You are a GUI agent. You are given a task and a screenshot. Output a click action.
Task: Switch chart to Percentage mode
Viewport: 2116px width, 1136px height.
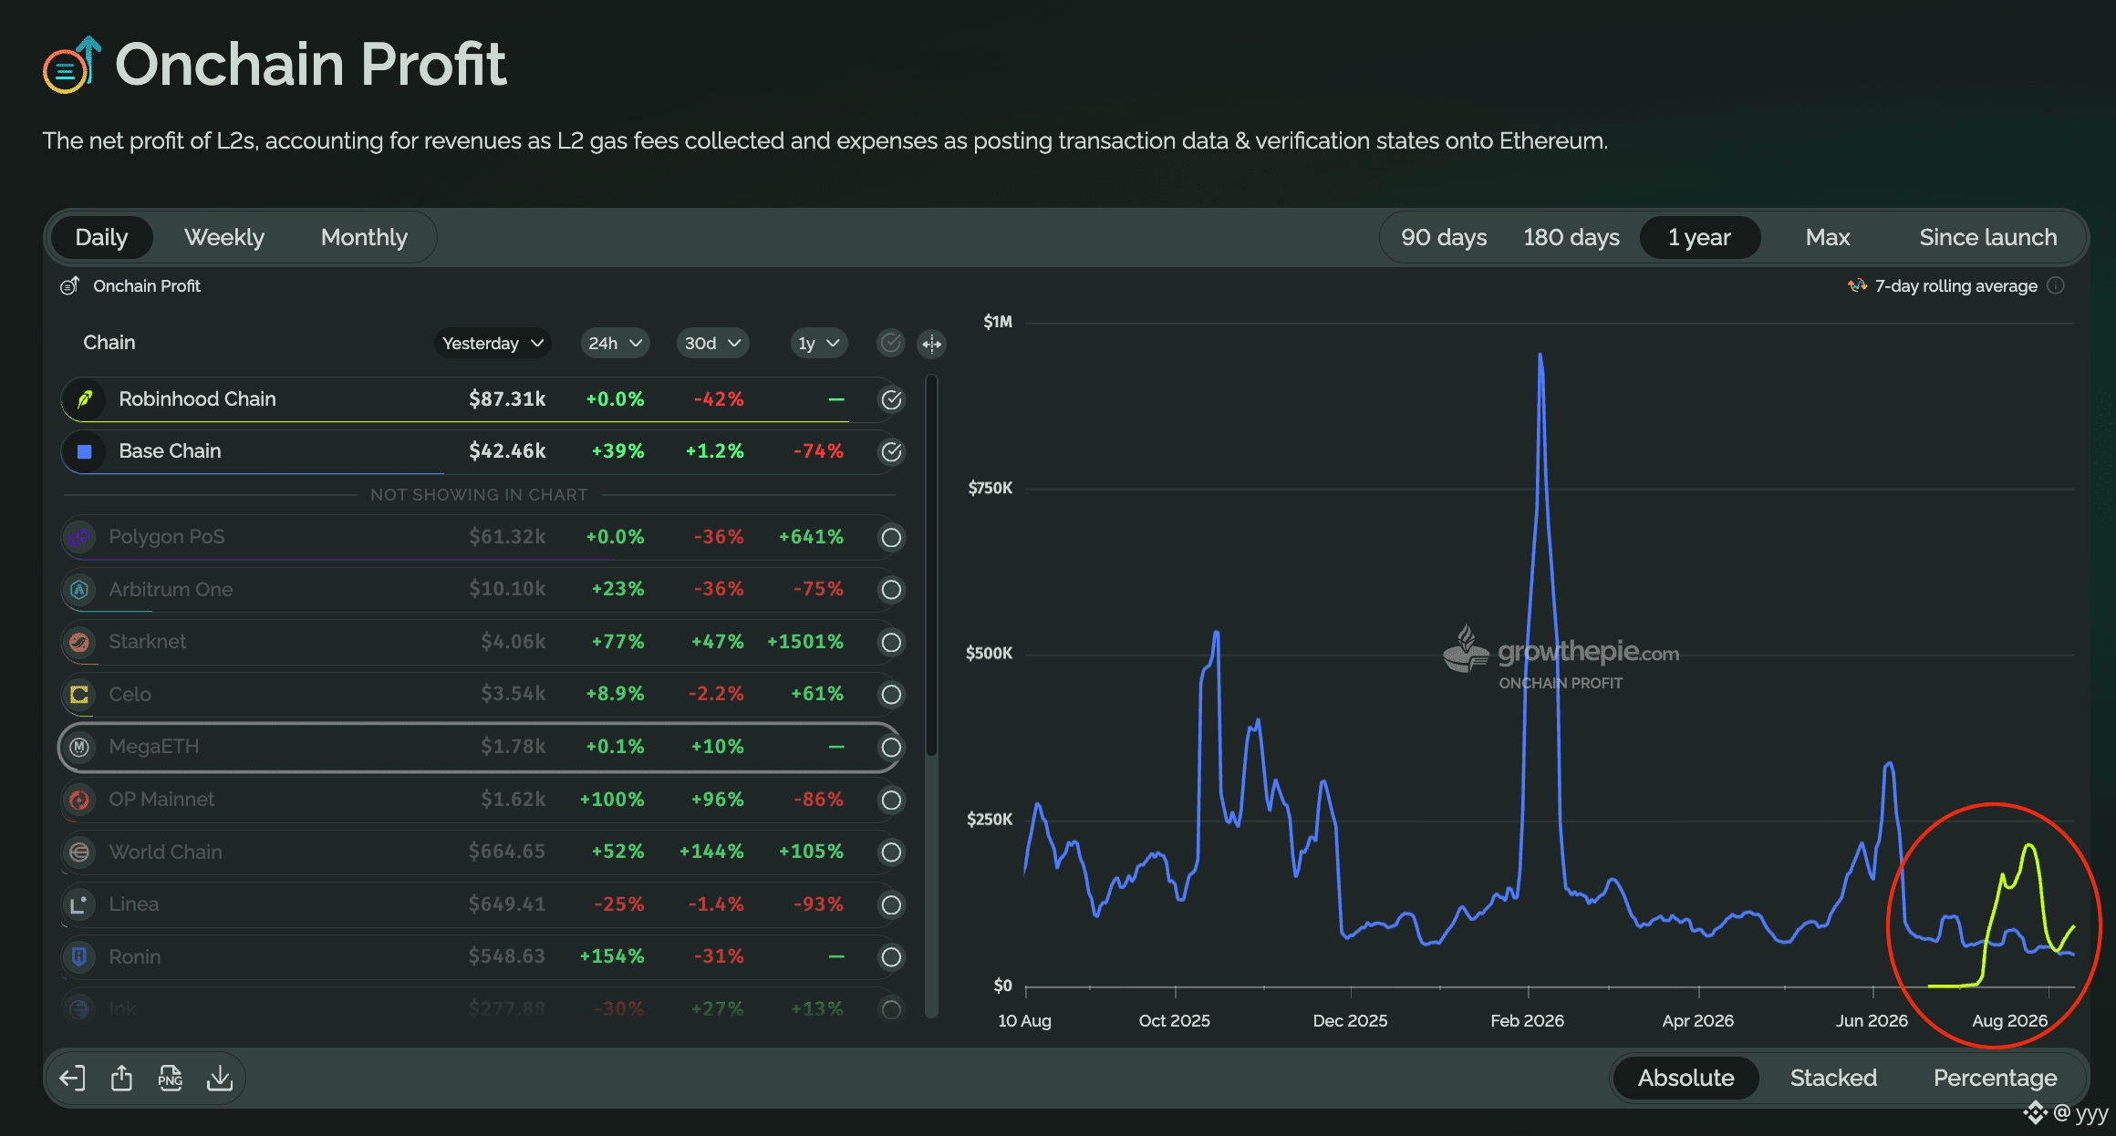(1995, 1078)
